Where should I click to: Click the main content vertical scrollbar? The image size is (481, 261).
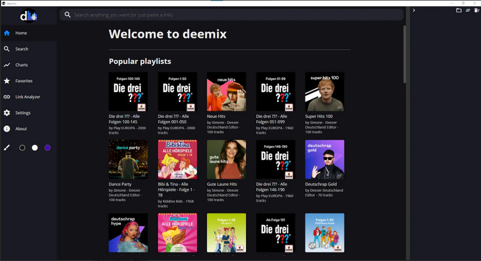pyautogui.click(x=405, y=54)
